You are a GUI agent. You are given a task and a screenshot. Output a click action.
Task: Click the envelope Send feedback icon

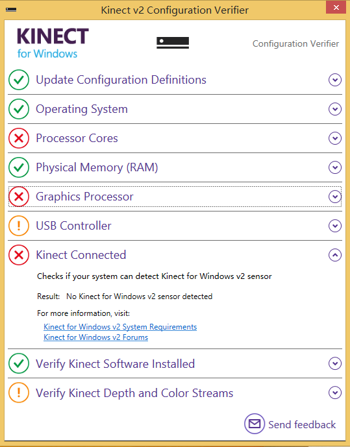[255, 424]
